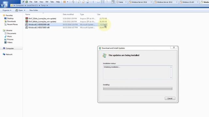Select the Windows6.1-KB3020369-x86 file
209x117 pixels.
pyautogui.click(x=39, y=25)
